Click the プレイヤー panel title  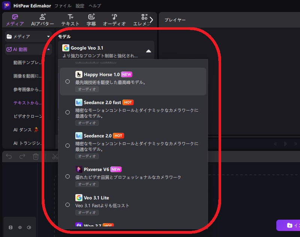[175, 20]
